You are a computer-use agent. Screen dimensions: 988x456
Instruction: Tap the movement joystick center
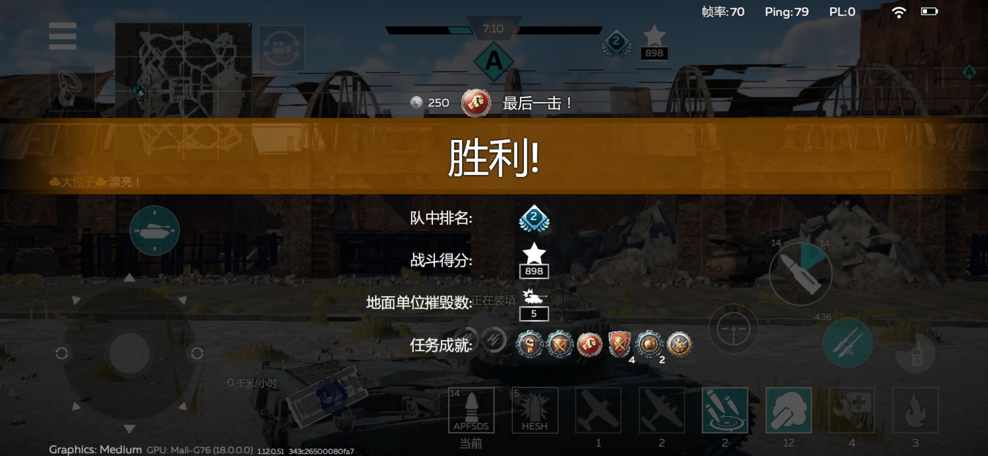click(129, 353)
